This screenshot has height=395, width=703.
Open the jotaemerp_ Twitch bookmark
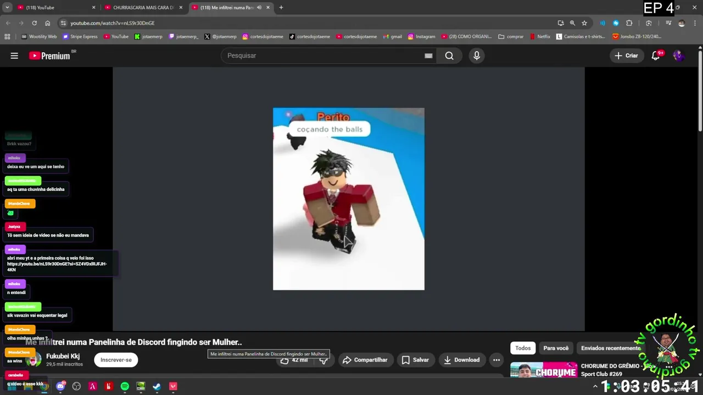click(183, 37)
